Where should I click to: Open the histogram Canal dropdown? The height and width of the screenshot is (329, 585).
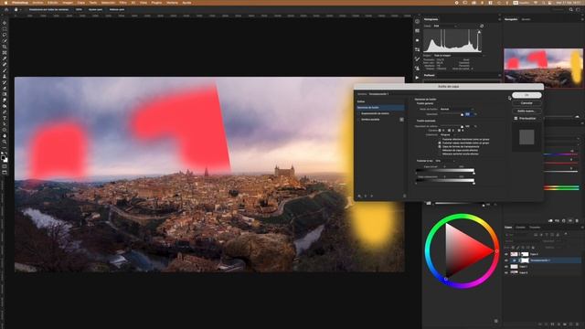coord(445,27)
